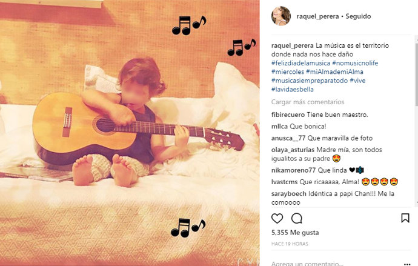Visit commenter fibirecuero's profile
Viewport: 418px width, 266px height.
tap(288, 115)
